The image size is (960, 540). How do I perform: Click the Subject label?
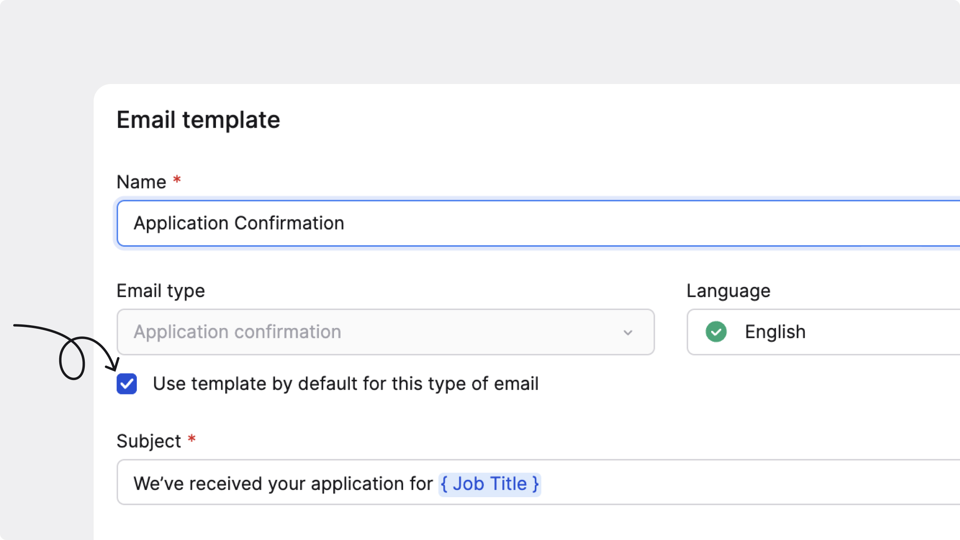(149, 441)
